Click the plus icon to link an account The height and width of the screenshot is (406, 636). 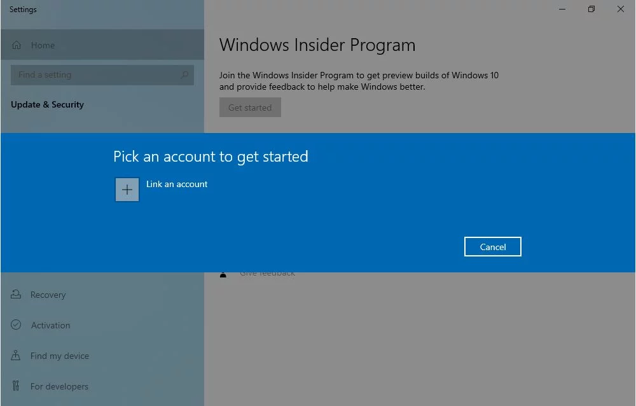[127, 190]
